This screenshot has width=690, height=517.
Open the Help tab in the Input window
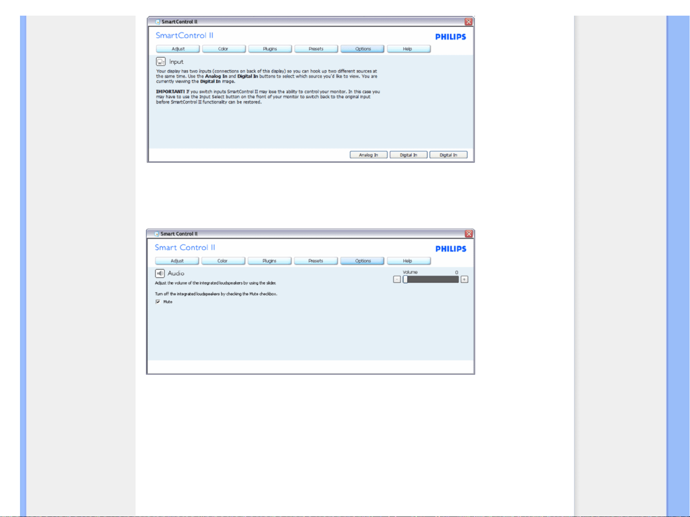click(409, 49)
